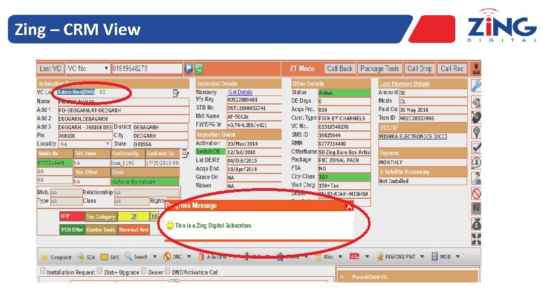This screenshot has width=543, height=305.
Task: Click the STB No field value
Action: pos(254,108)
